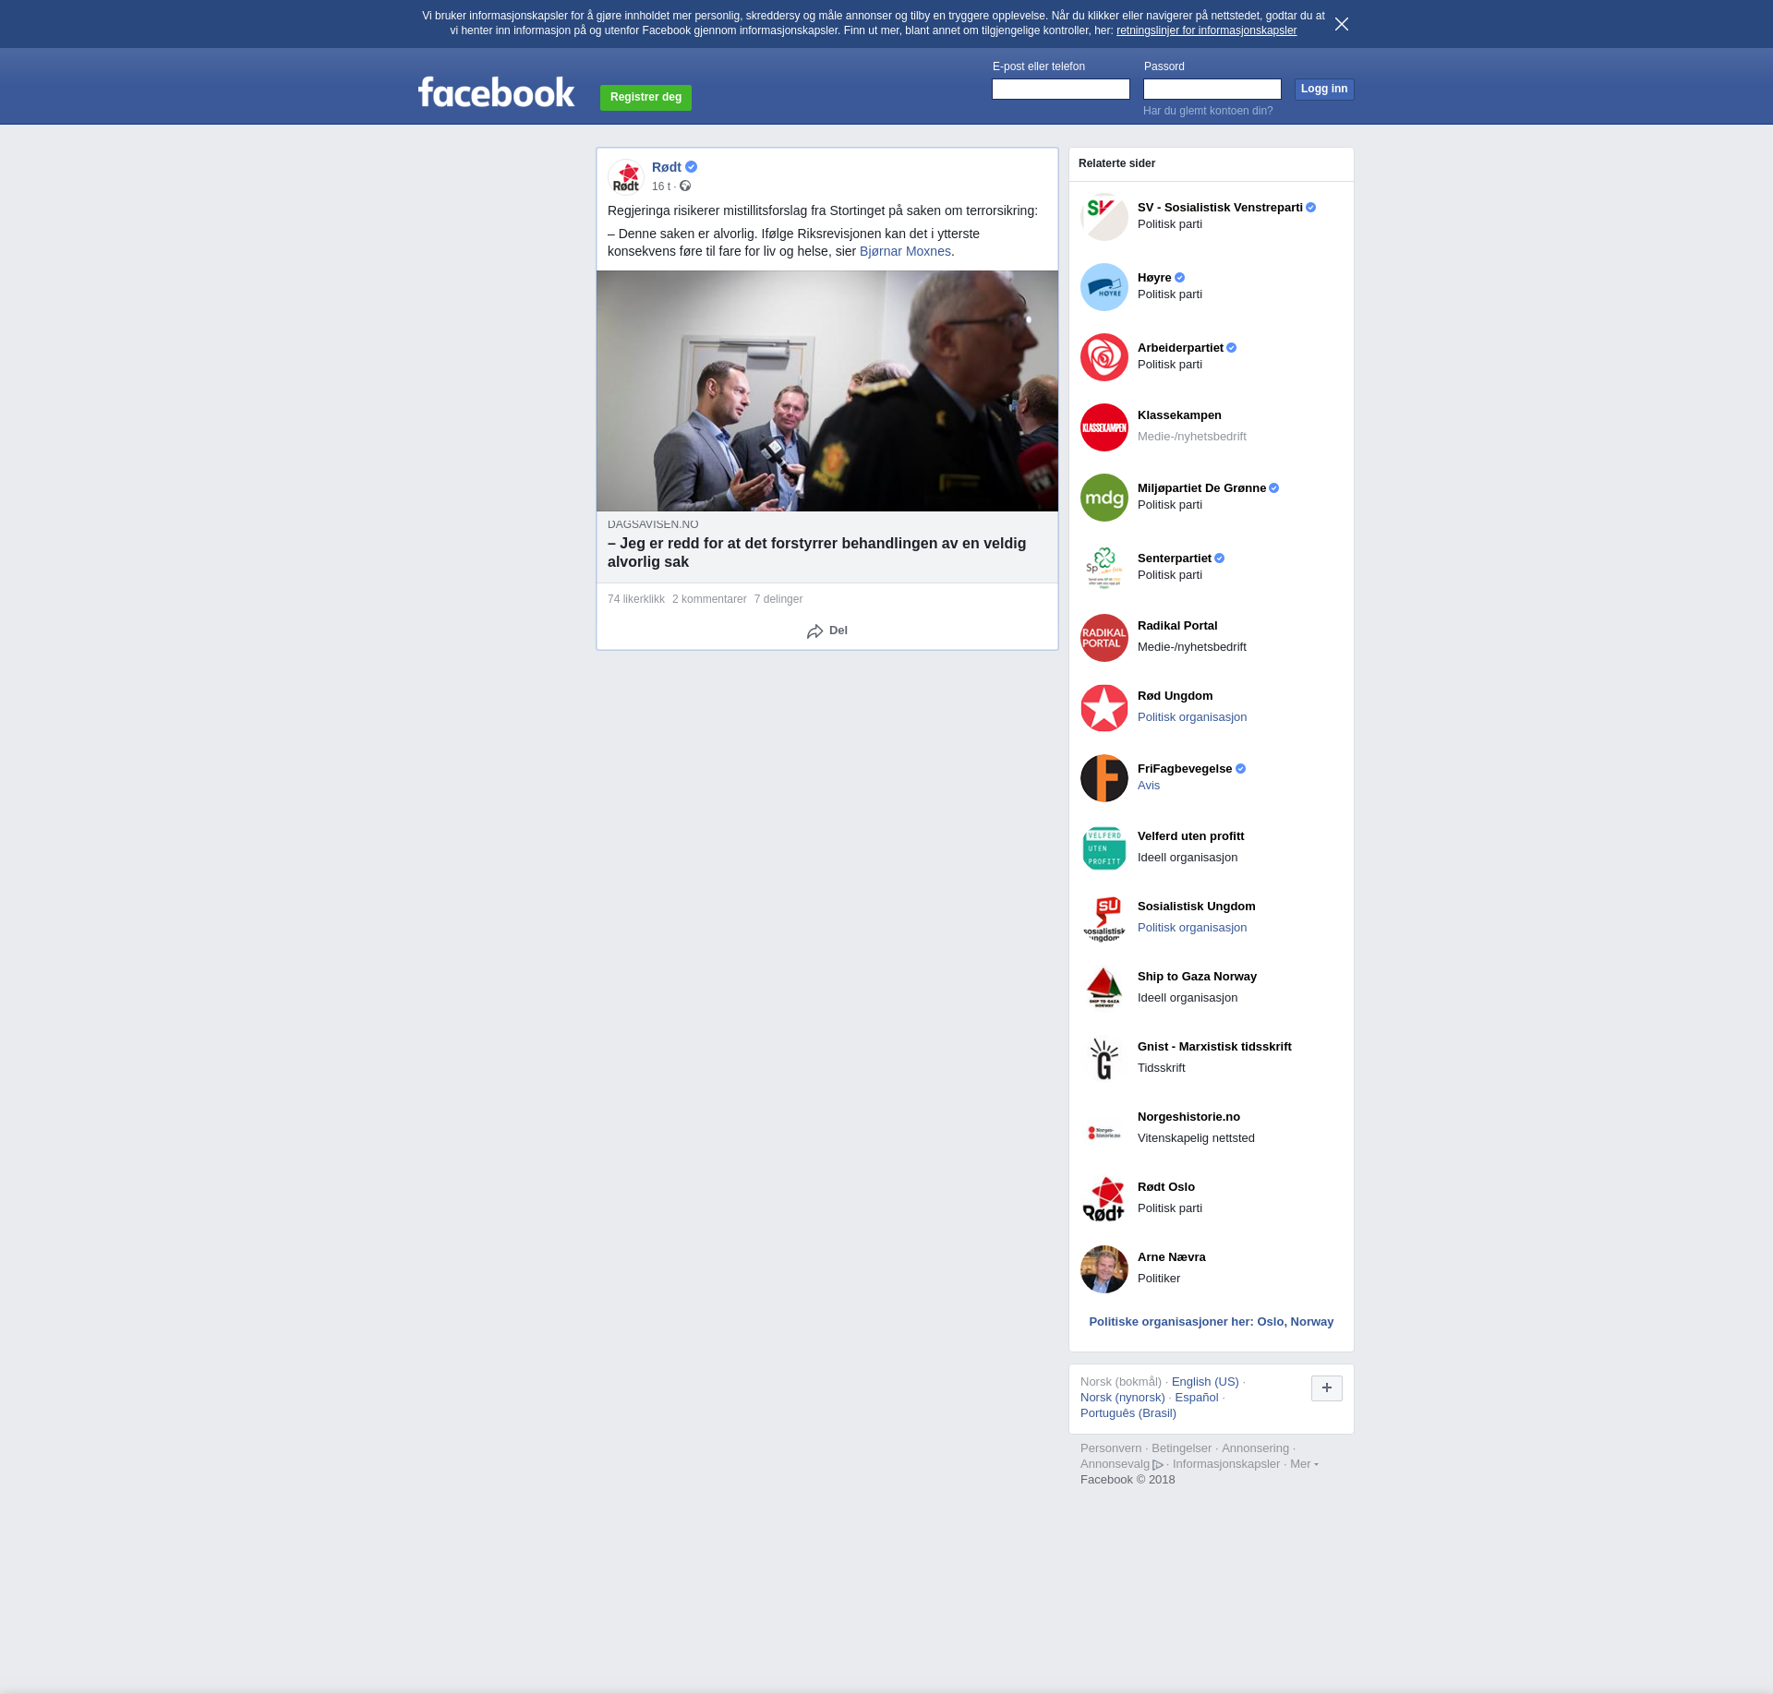1773x1694 pixels.
Task: Click the Sosialistisk Ungdom SU logo
Action: pyautogui.click(x=1104, y=919)
